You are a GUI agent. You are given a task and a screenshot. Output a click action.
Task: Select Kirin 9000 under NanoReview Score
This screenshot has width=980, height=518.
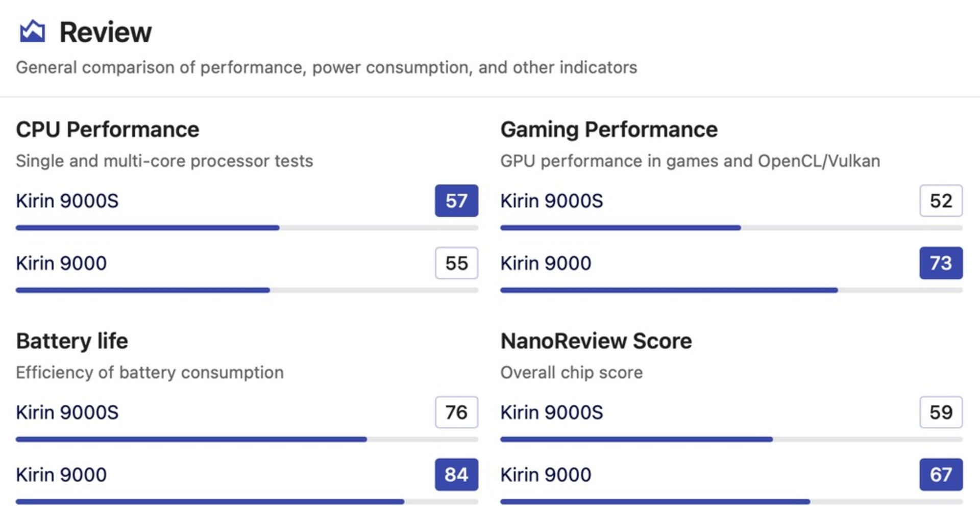545,475
